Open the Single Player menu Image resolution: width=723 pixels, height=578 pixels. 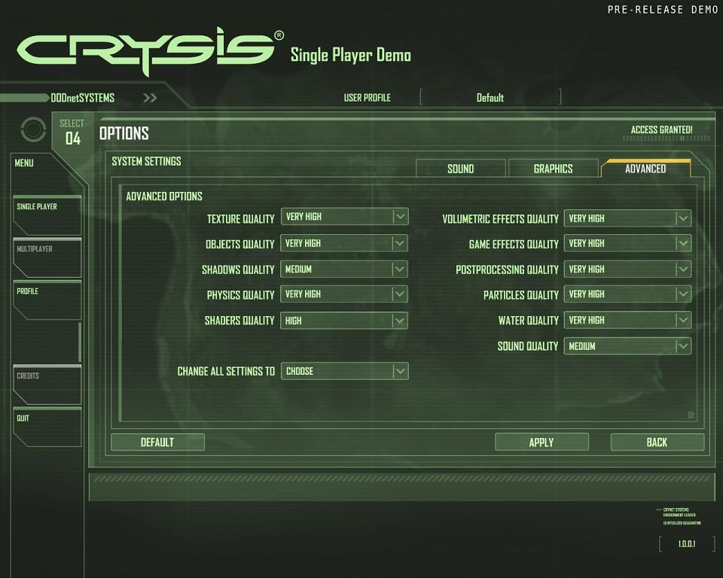(47, 215)
